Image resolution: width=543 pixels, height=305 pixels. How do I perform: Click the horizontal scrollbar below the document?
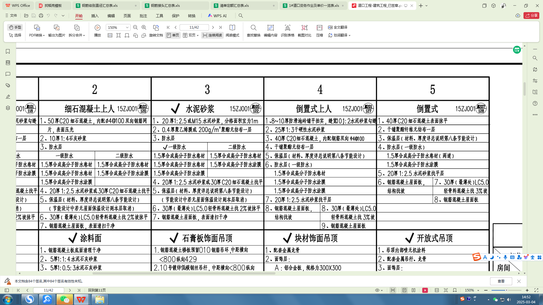[x=184, y=273]
